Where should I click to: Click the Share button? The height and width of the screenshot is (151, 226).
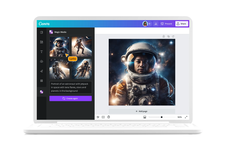(182, 24)
